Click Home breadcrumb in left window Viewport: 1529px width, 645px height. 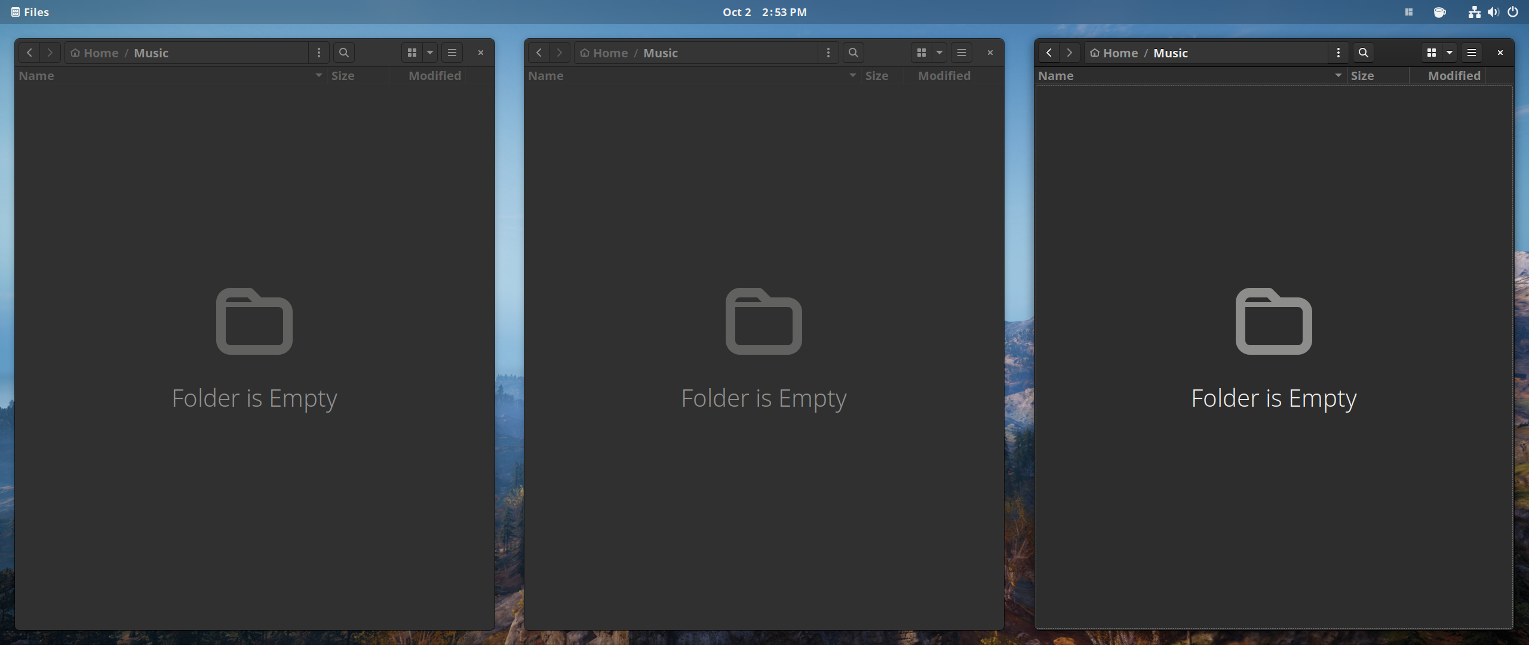[x=94, y=53]
